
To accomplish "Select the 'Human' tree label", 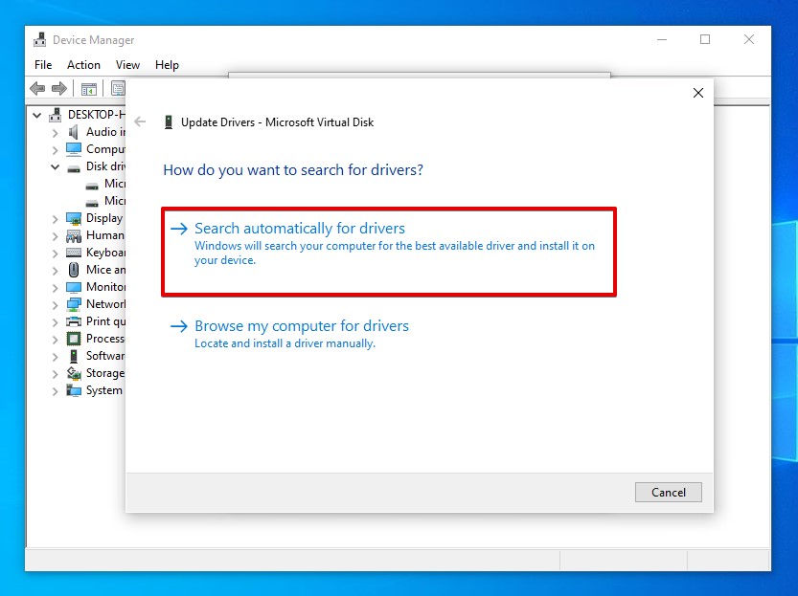I will [105, 235].
